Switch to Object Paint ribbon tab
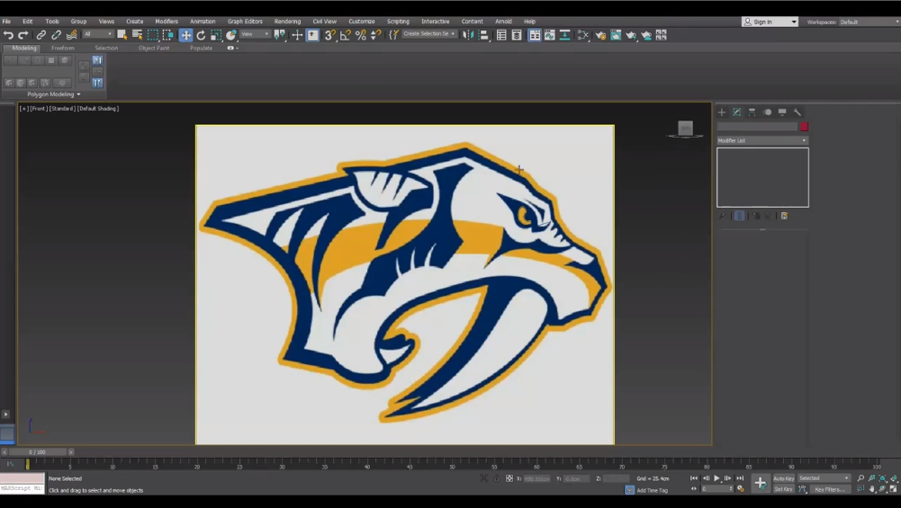The width and height of the screenshot is (901, 508). (x=154, y=49)
